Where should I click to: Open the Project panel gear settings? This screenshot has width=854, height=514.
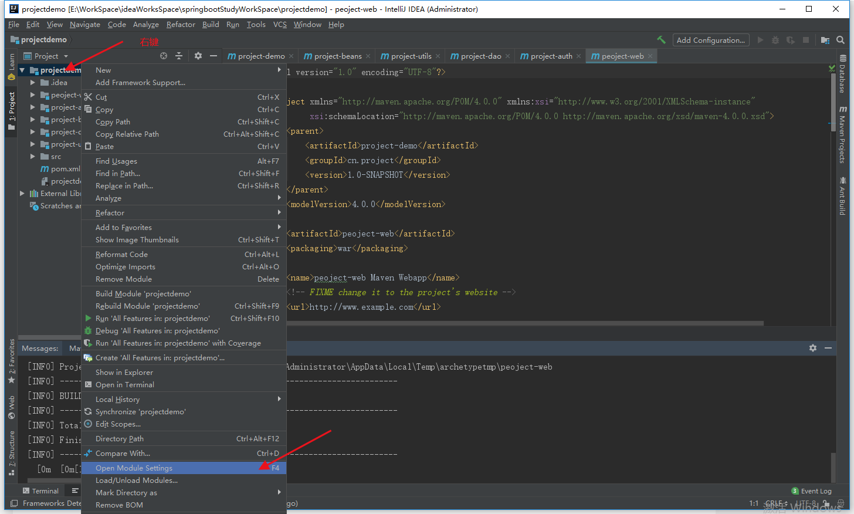(198, 56)
